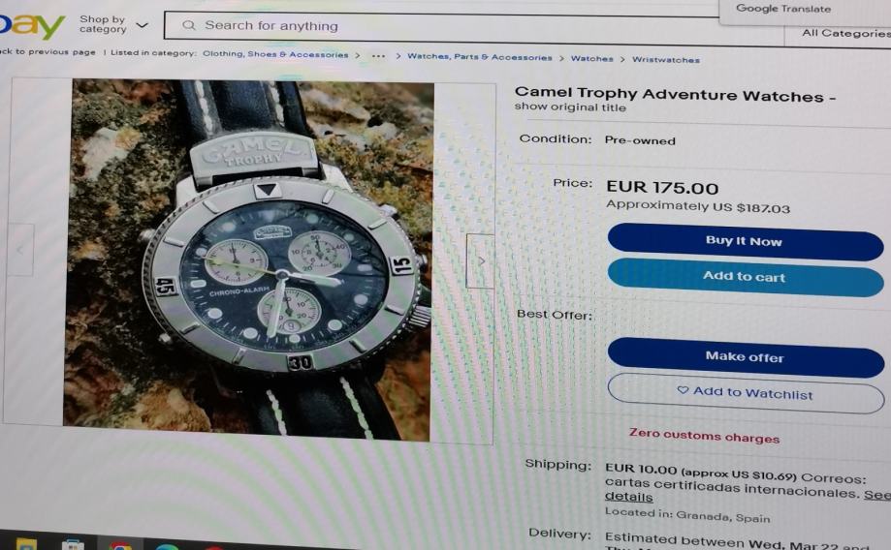Screen dimensions: 891x550
Task: Open the Camel Trophy watch main image
Action: pyautogui.click(x=248, y=260)
